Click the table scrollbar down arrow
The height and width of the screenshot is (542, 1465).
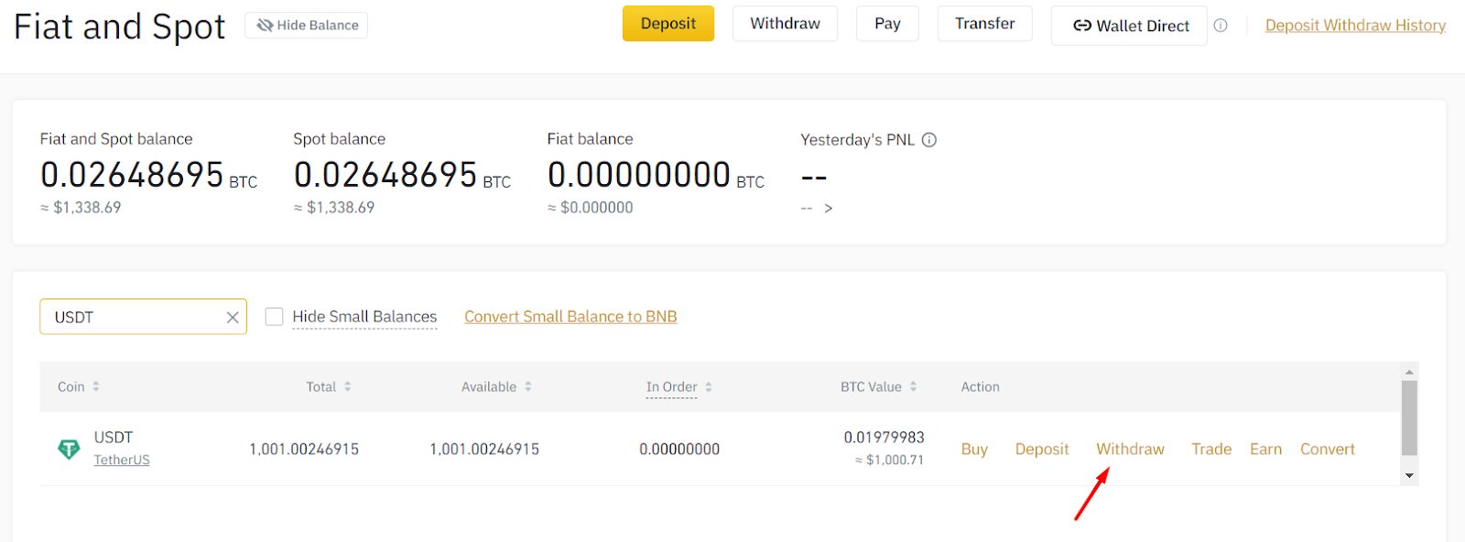click(1410, 476)
